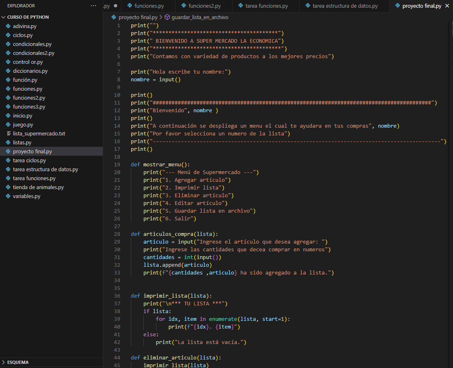Select funciones.py in the explorer tree
The height and width of the screenshot is (368, 453).
pyautogui.click(x=52, y=89)
